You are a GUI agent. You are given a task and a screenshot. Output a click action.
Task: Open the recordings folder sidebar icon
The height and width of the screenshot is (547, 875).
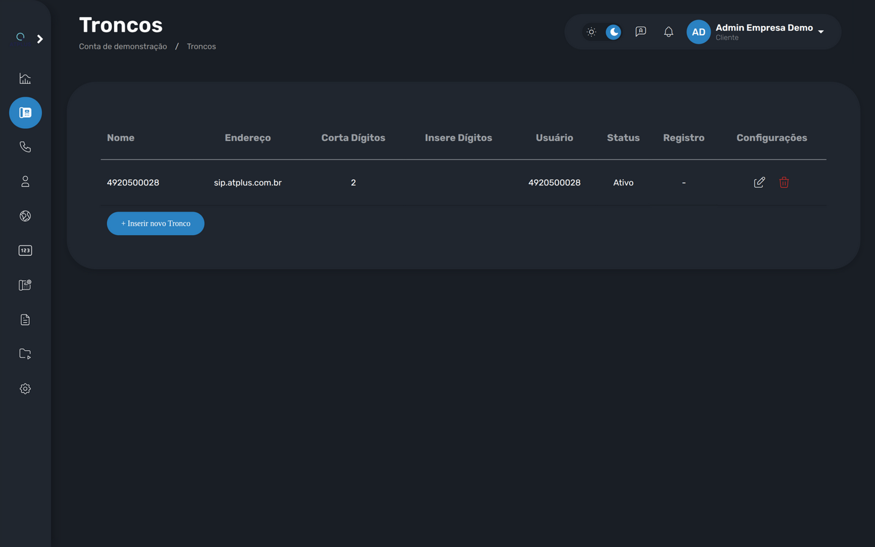(x=25, y=354)
